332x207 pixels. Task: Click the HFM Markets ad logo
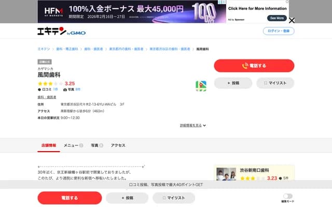tap(53, 11)
